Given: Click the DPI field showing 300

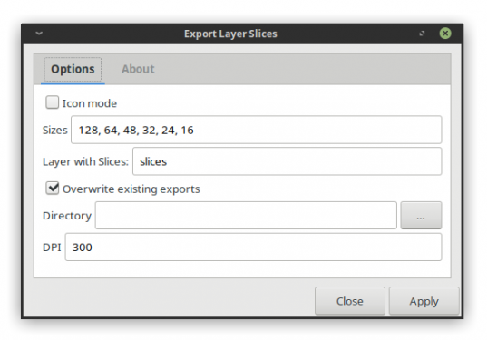Looking at the screenshot, I should (253, 248).
